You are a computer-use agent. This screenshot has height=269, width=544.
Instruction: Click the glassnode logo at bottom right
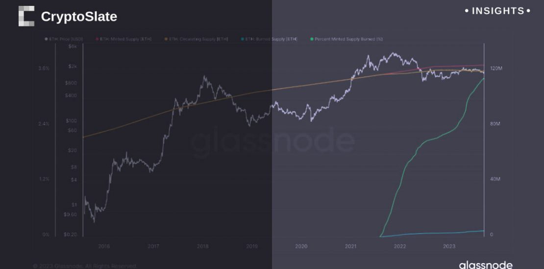coord(486,265)
